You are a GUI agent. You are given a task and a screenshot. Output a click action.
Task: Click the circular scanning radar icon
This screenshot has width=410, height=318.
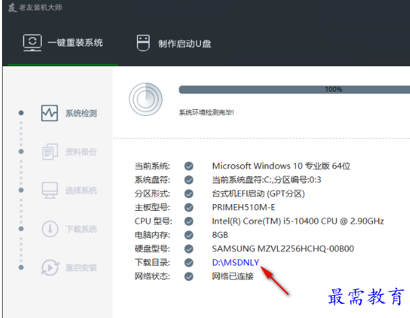[146, 99]
